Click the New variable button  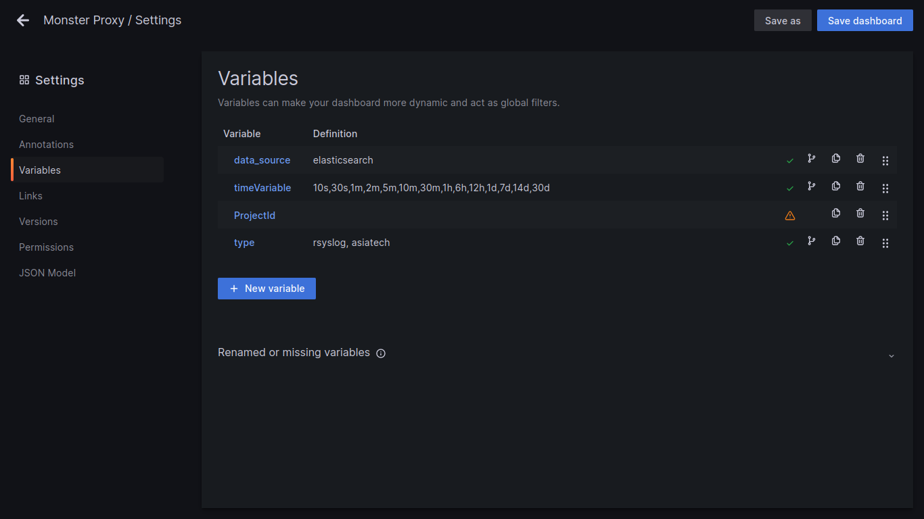(267, 289)
